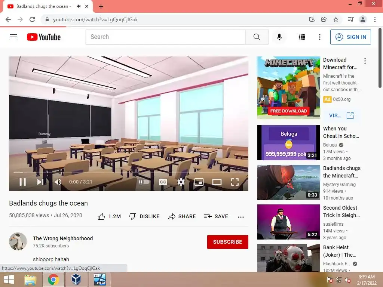Open YouTube hamburger guide menu
The image size is (383, 287).
13,37
